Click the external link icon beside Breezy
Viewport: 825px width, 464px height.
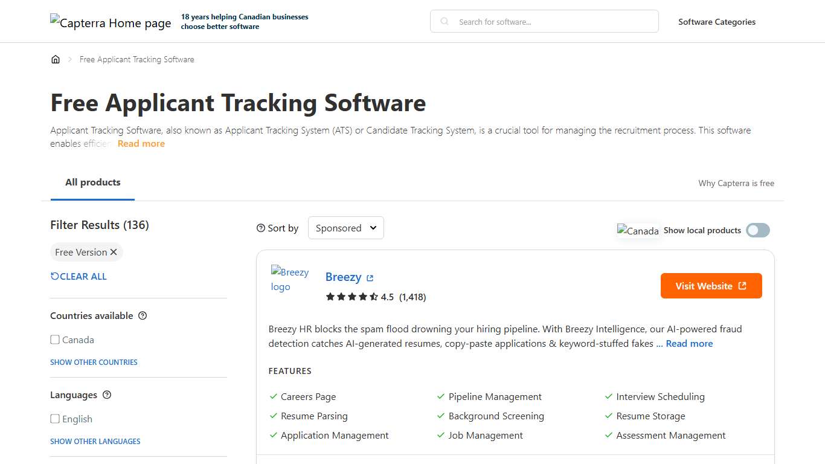(371, 277)
